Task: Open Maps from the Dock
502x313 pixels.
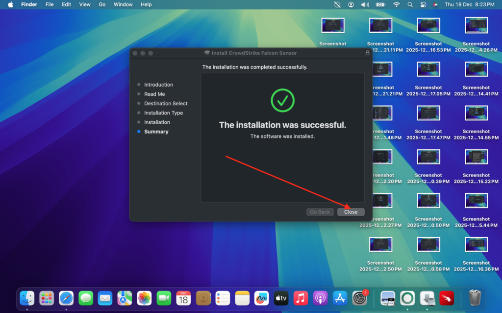Action: click(125, 298)
